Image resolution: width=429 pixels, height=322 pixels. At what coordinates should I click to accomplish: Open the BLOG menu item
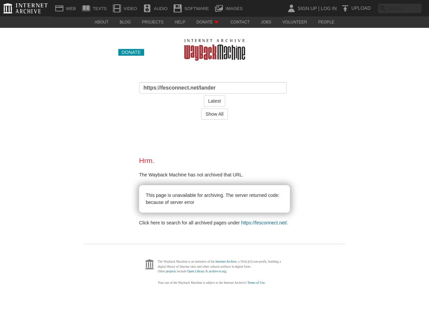tap(125, 22)
